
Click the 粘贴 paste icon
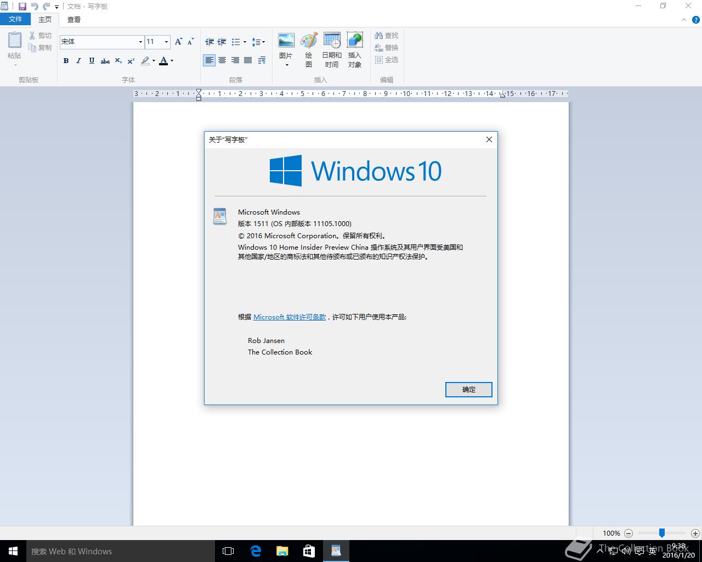click(15, 40)
